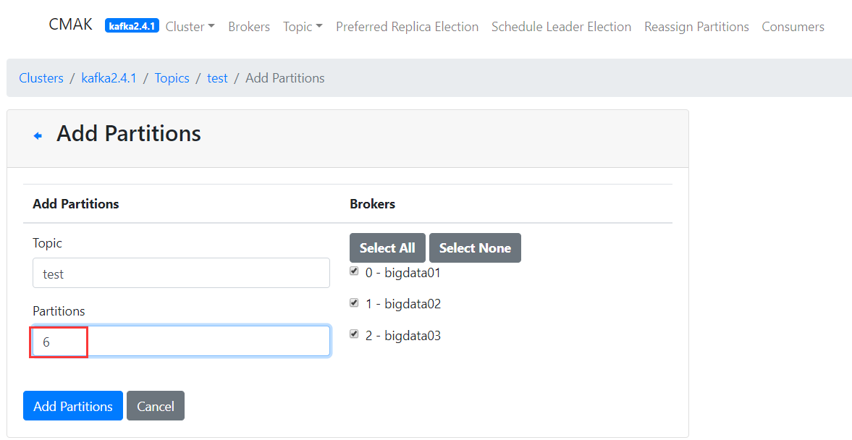Open the Brokers nav item

point(249,27)
